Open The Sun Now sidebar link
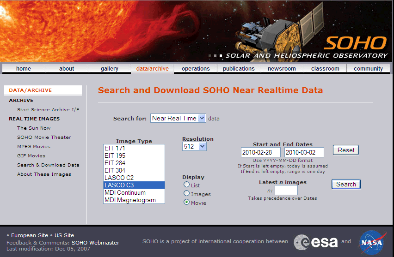 click(34, 128)
